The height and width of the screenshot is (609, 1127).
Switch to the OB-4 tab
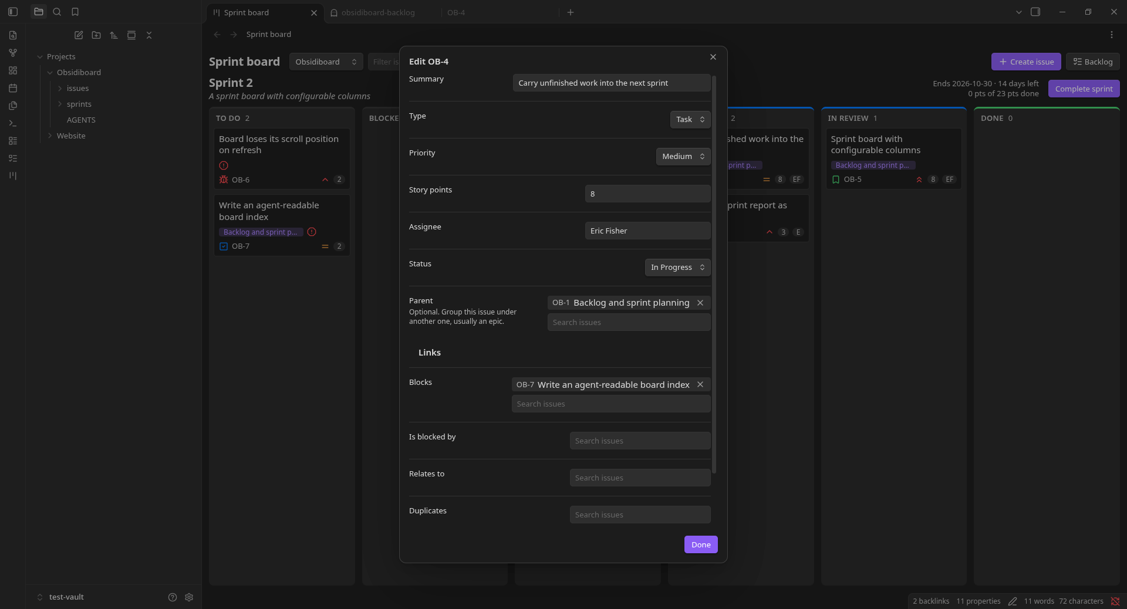click(x=456, y=12)
